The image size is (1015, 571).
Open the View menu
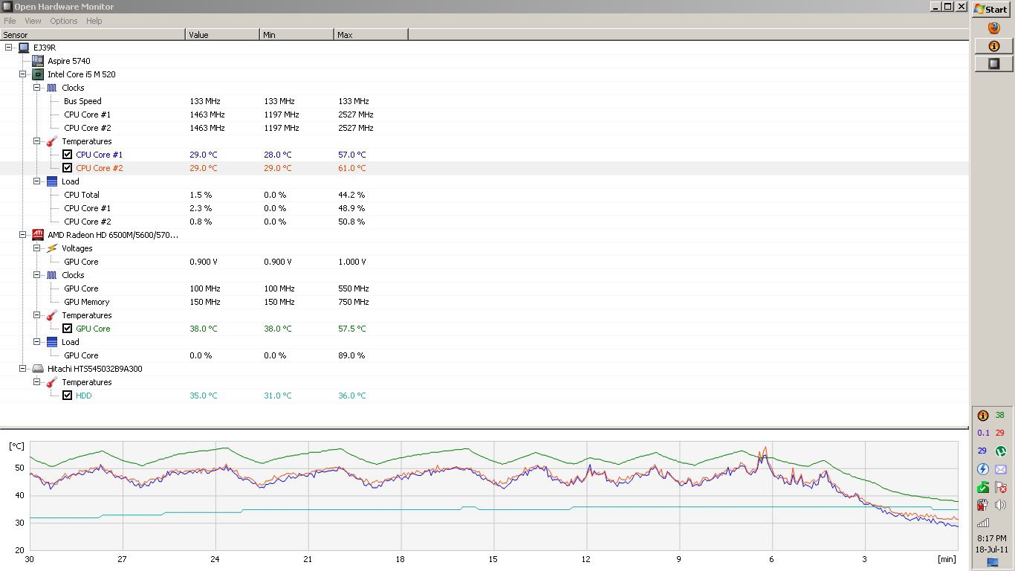pyautogui.click(x=33, y=21)
